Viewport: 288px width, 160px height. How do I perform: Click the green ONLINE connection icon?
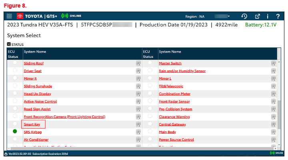point(65,16)
